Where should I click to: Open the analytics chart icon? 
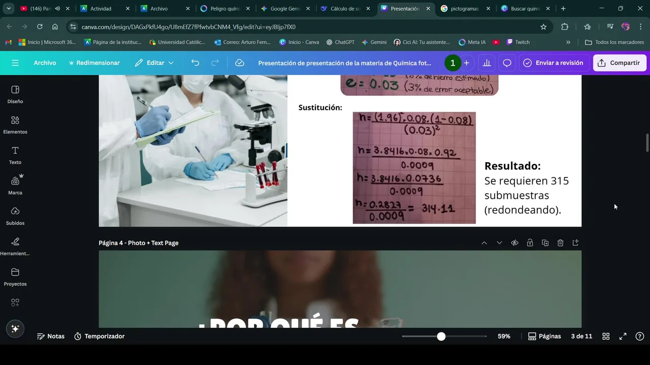486,63
